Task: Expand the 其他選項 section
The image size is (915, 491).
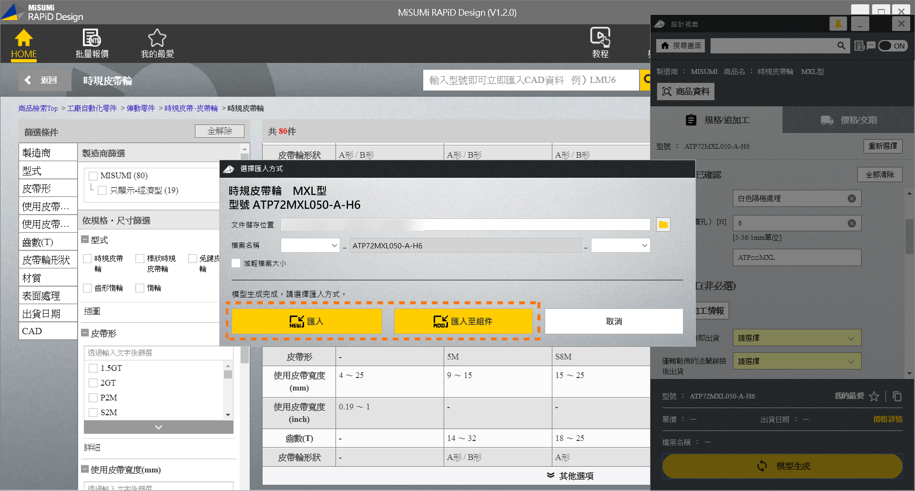Action: [570, 476]
